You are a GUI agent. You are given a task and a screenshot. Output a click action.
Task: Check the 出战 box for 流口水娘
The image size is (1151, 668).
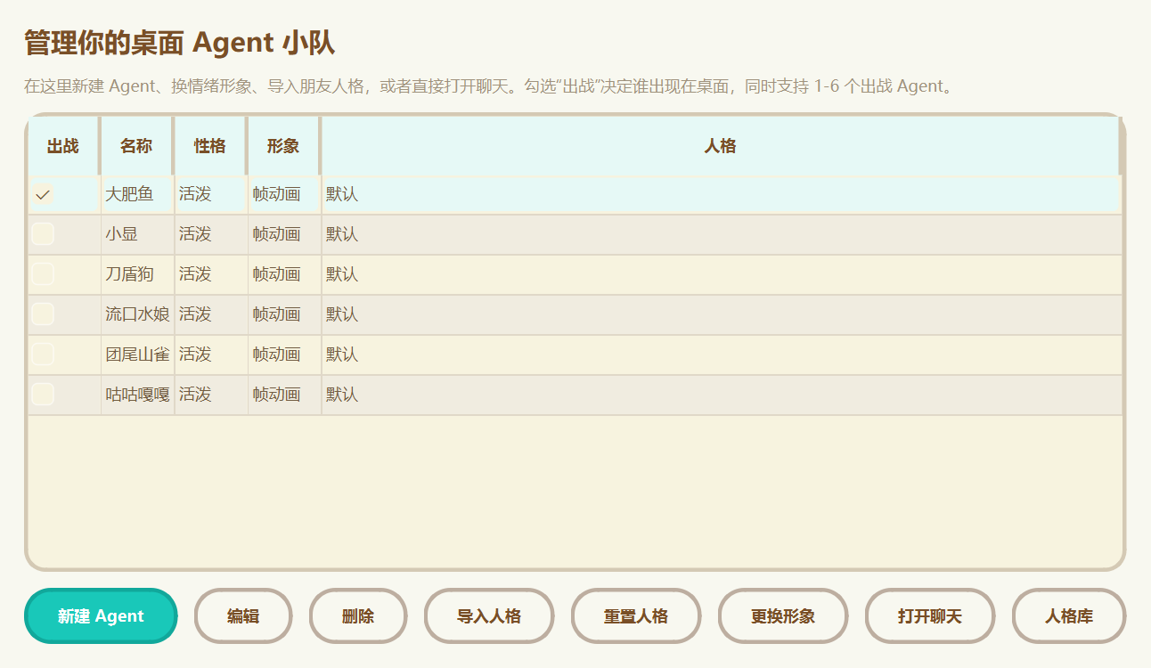(x=43, y=314)
